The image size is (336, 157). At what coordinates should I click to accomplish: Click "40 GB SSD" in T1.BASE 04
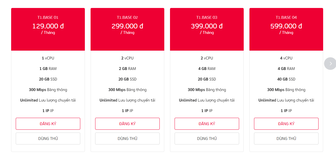point(286,79)
